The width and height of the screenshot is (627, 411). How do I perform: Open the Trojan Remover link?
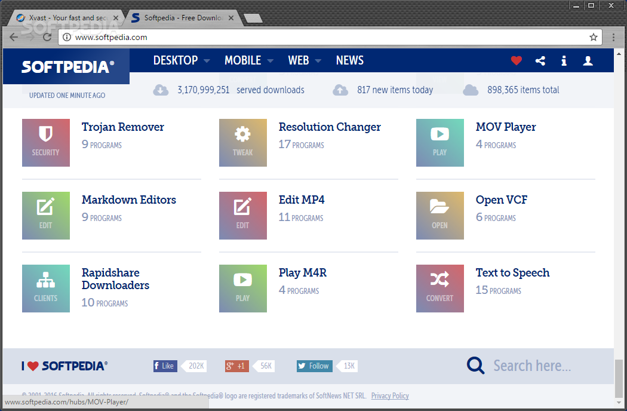(123, 127)
